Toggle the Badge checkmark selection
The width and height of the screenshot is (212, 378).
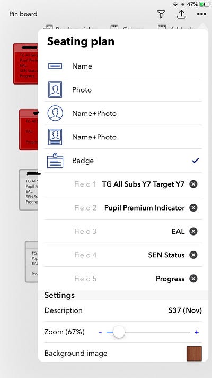(196, 161)
